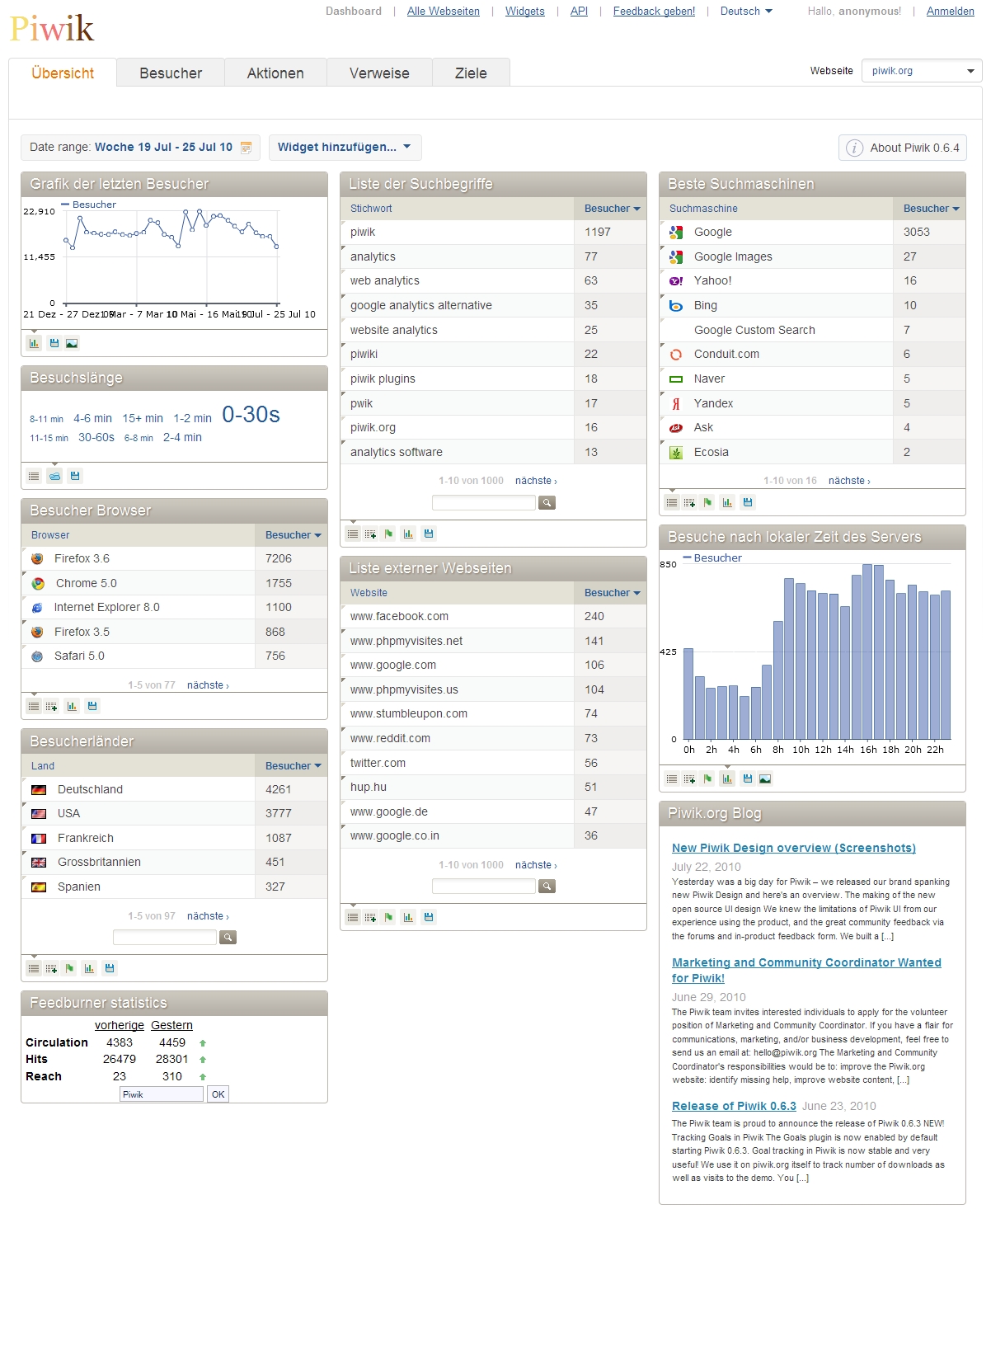The image size is (991, 1350).
Task: Click About Piwik 0.6.4 button
Action: coord(903,148)
